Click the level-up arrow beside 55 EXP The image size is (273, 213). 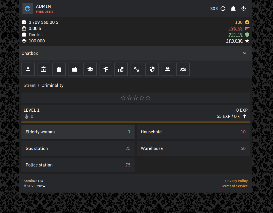245,116
